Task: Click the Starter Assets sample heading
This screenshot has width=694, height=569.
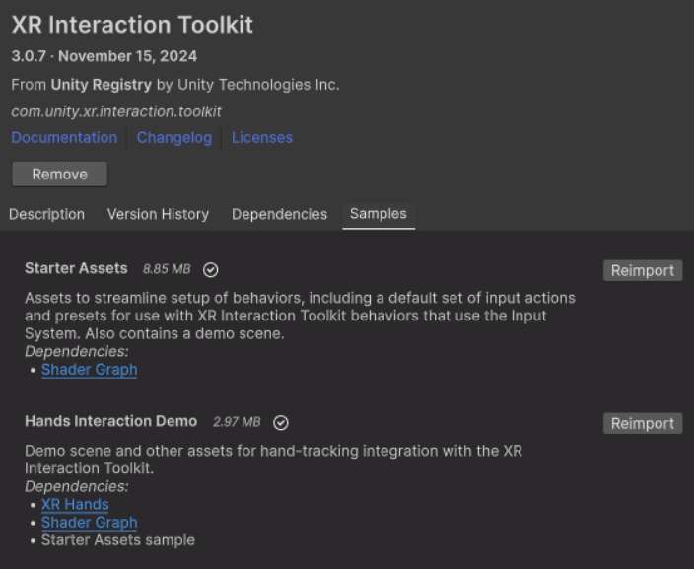Action: coord(76,268)
